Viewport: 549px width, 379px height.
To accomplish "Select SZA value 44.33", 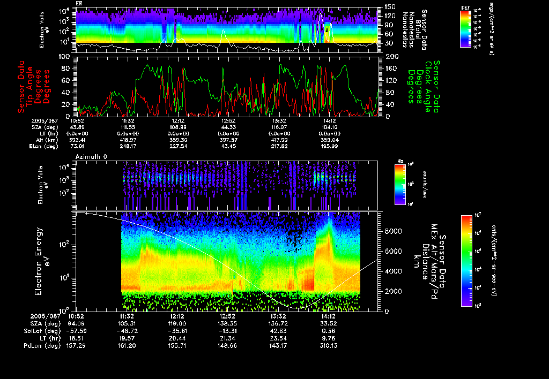I will (x=228, y=127).
